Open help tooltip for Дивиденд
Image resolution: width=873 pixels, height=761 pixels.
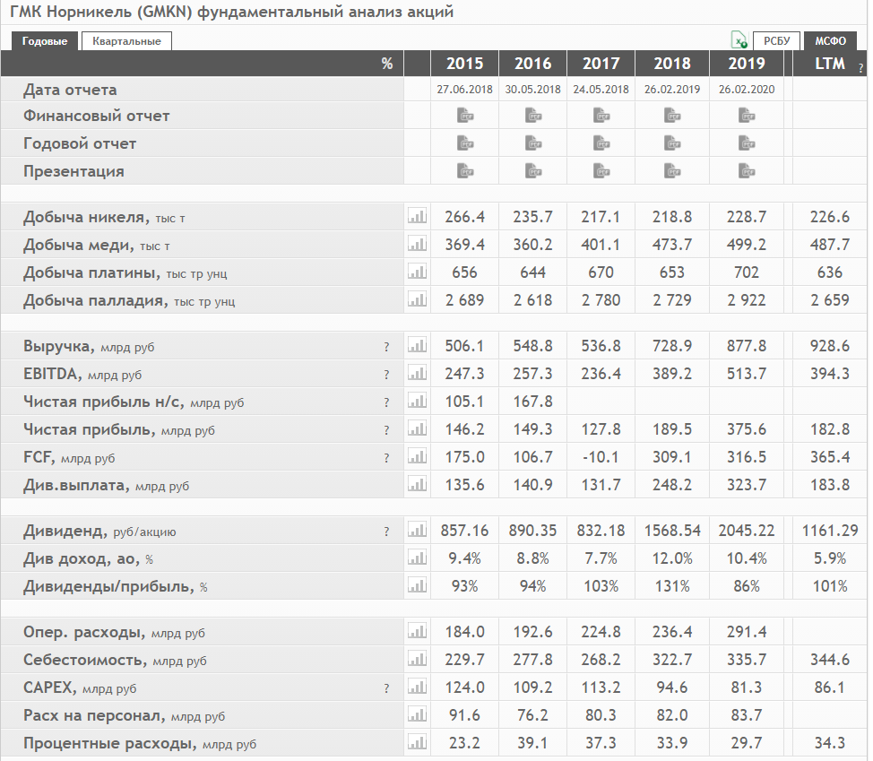click(x=386, y=532)
